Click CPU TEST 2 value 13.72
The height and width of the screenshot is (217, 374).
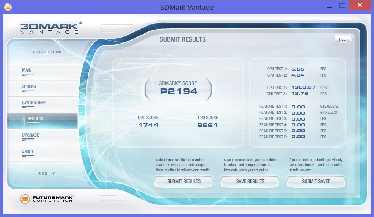(300, 93)
